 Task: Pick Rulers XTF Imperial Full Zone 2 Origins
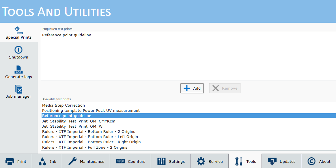click(85, 147)
